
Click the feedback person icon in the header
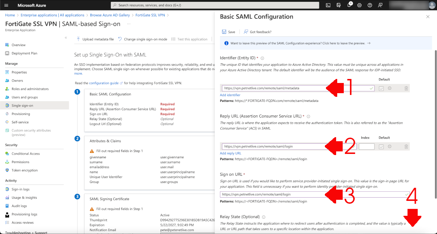pyautogui.click(x=379, y=5)
